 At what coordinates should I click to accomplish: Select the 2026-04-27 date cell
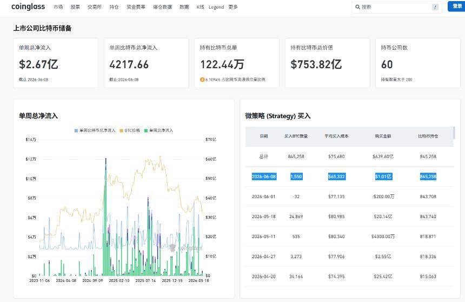pos(264,257)
